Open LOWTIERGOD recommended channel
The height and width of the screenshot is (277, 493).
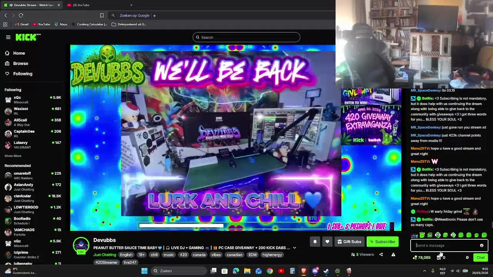coord(33,209)
